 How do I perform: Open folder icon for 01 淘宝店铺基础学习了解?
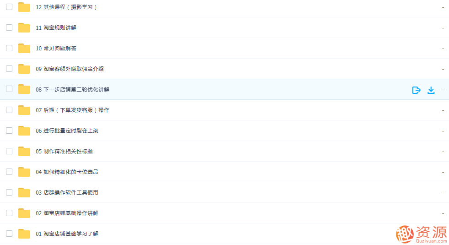tap(24, 234)
